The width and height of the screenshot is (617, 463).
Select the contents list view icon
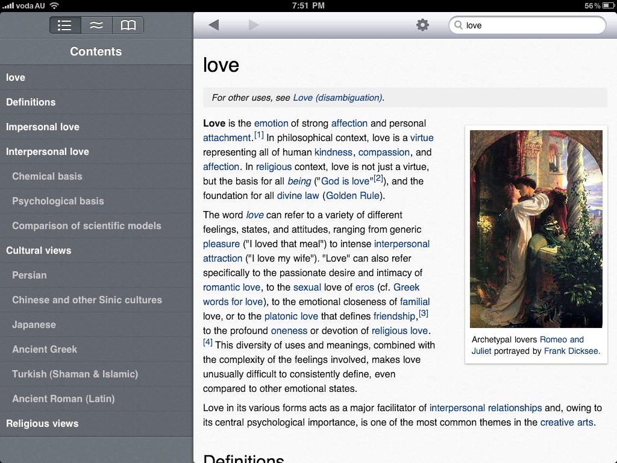pyautogui.click(x=65, y=25)
